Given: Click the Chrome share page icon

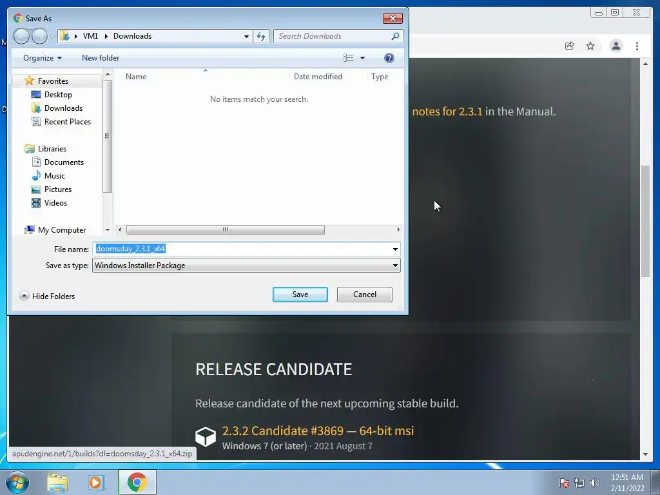Looking at the screenshot, I should (570, 46).
